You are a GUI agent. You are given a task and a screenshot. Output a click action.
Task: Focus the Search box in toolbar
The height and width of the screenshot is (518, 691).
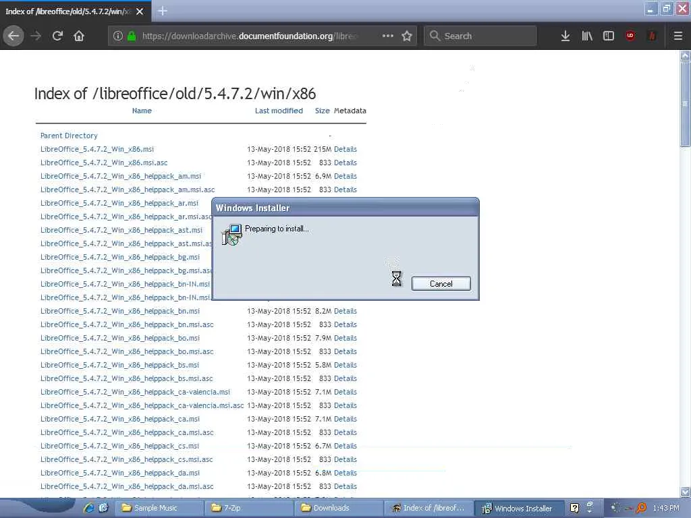[x=480, y=36]
